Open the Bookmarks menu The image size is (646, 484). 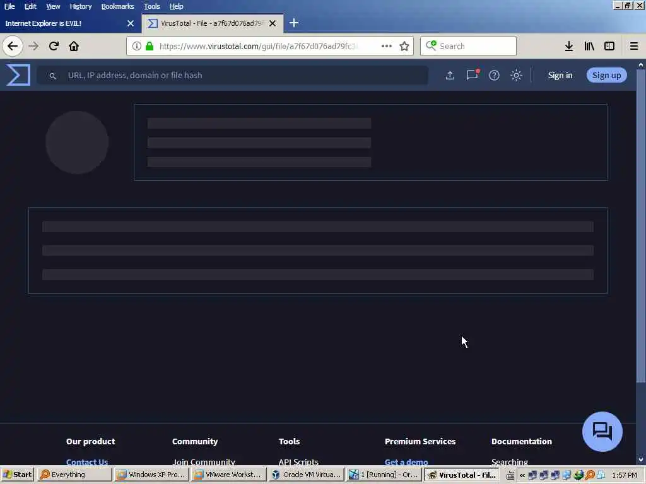117,6
